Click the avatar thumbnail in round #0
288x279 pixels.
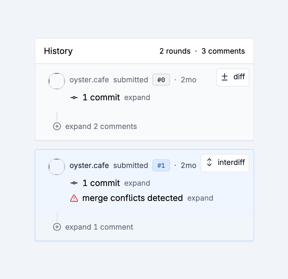[x=57, y=81]
